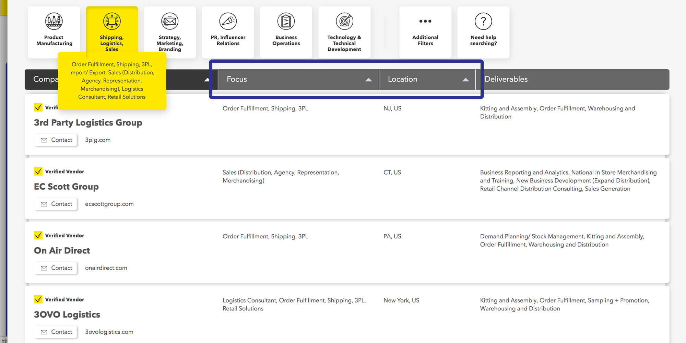Click 'NJ, US' location text
This screenshot has width=686, height=343.
[392, 108]
